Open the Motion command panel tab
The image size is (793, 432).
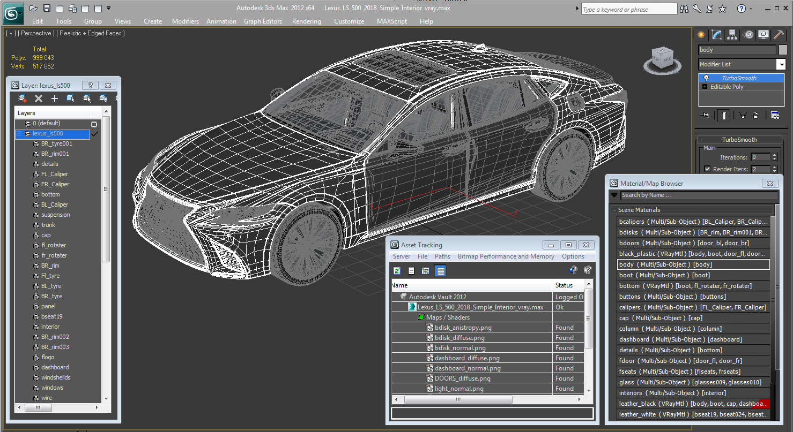pyautogui.click(x=748, y=35)
